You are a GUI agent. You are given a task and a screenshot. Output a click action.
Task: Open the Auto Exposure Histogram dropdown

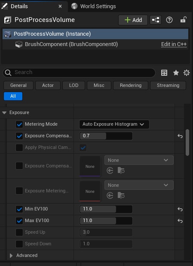[x=114, y=124]
